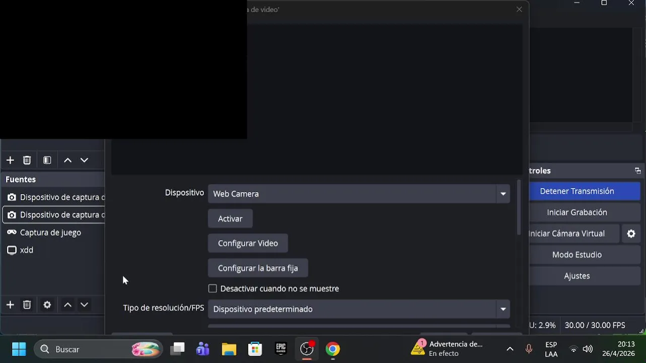
Task: Open the Dispositivo Web Camera dropdown
Action: 359,194
